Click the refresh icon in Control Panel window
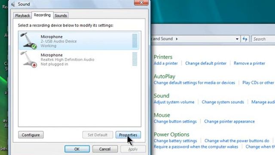This screenshot has width=275, height=155. coord(245,39)
